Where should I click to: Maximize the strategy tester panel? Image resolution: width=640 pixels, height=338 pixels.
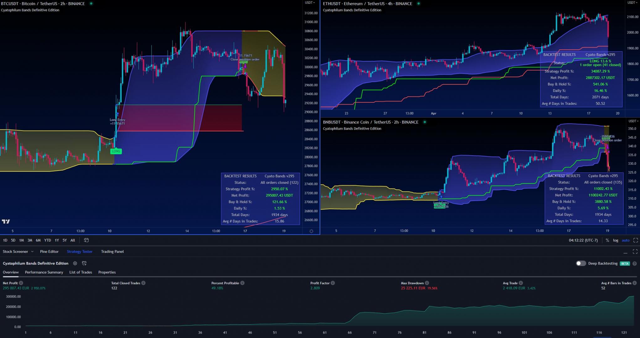tap(635, 252)
